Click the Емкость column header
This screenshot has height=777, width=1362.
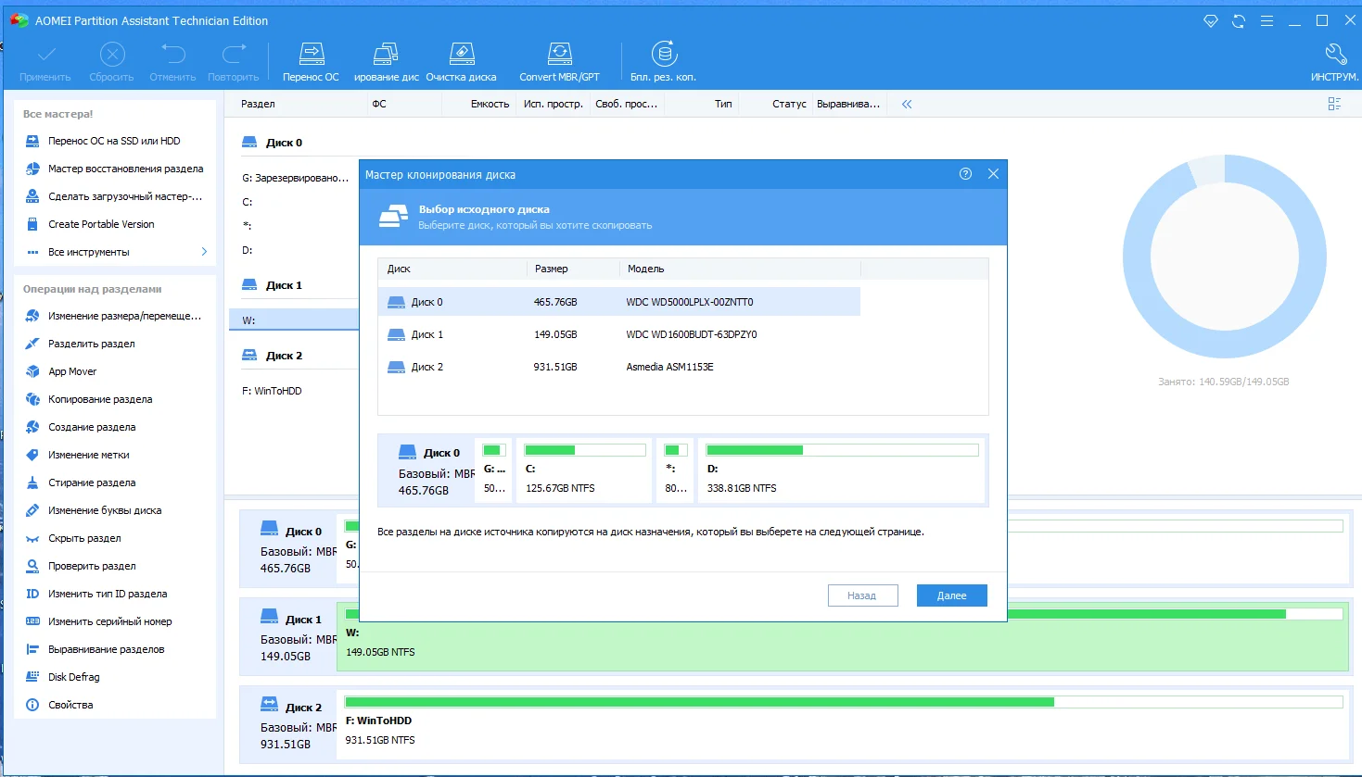click(x=490, y=104)
